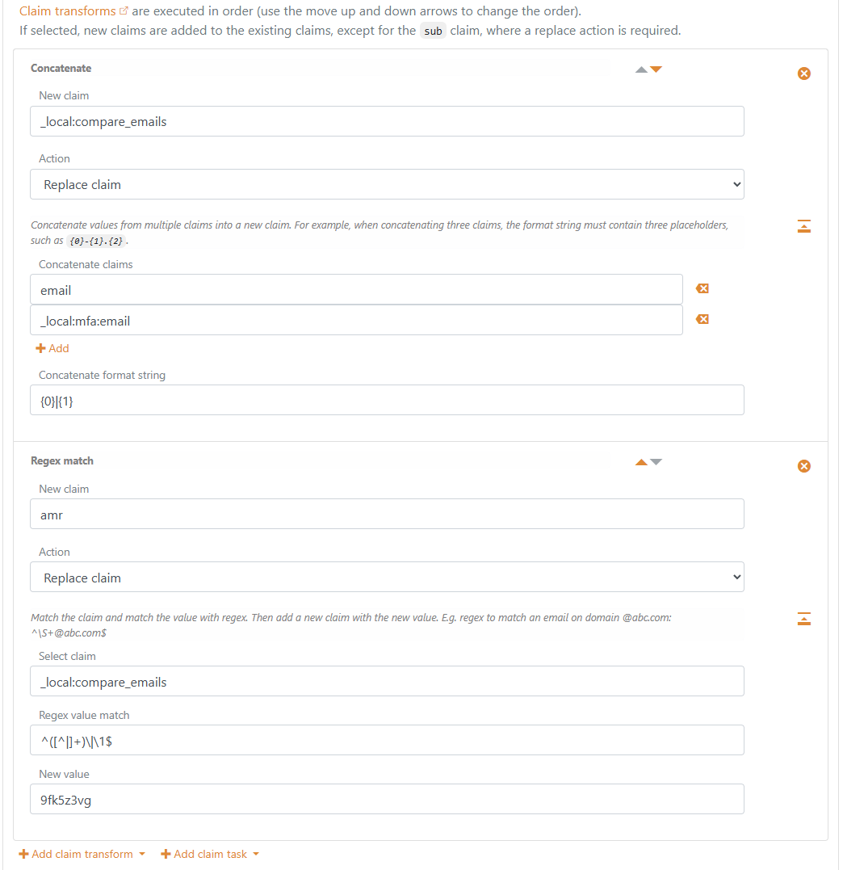Expand the Add claim transform dropdown

81,854
